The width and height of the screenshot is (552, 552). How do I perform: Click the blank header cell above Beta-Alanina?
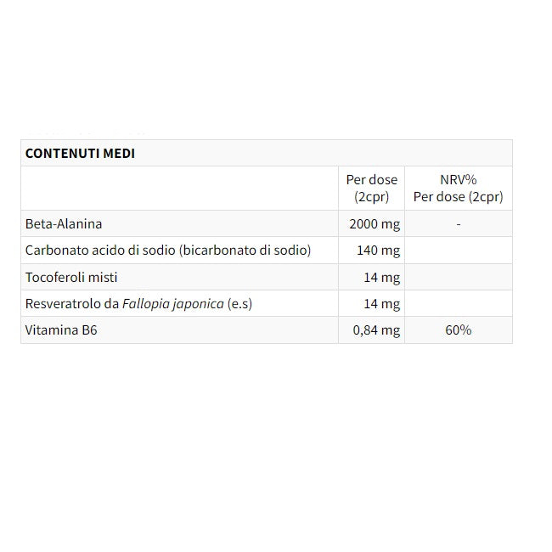pyautogui.click(x=179, y=188)
